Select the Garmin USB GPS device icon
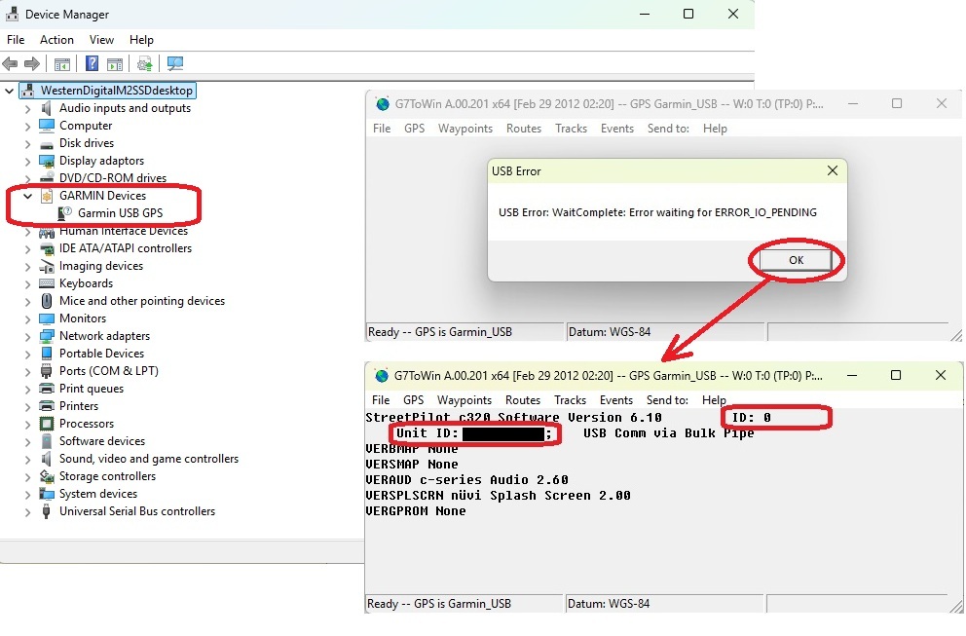The image size is (966, 636). click(x=65, y=213)
